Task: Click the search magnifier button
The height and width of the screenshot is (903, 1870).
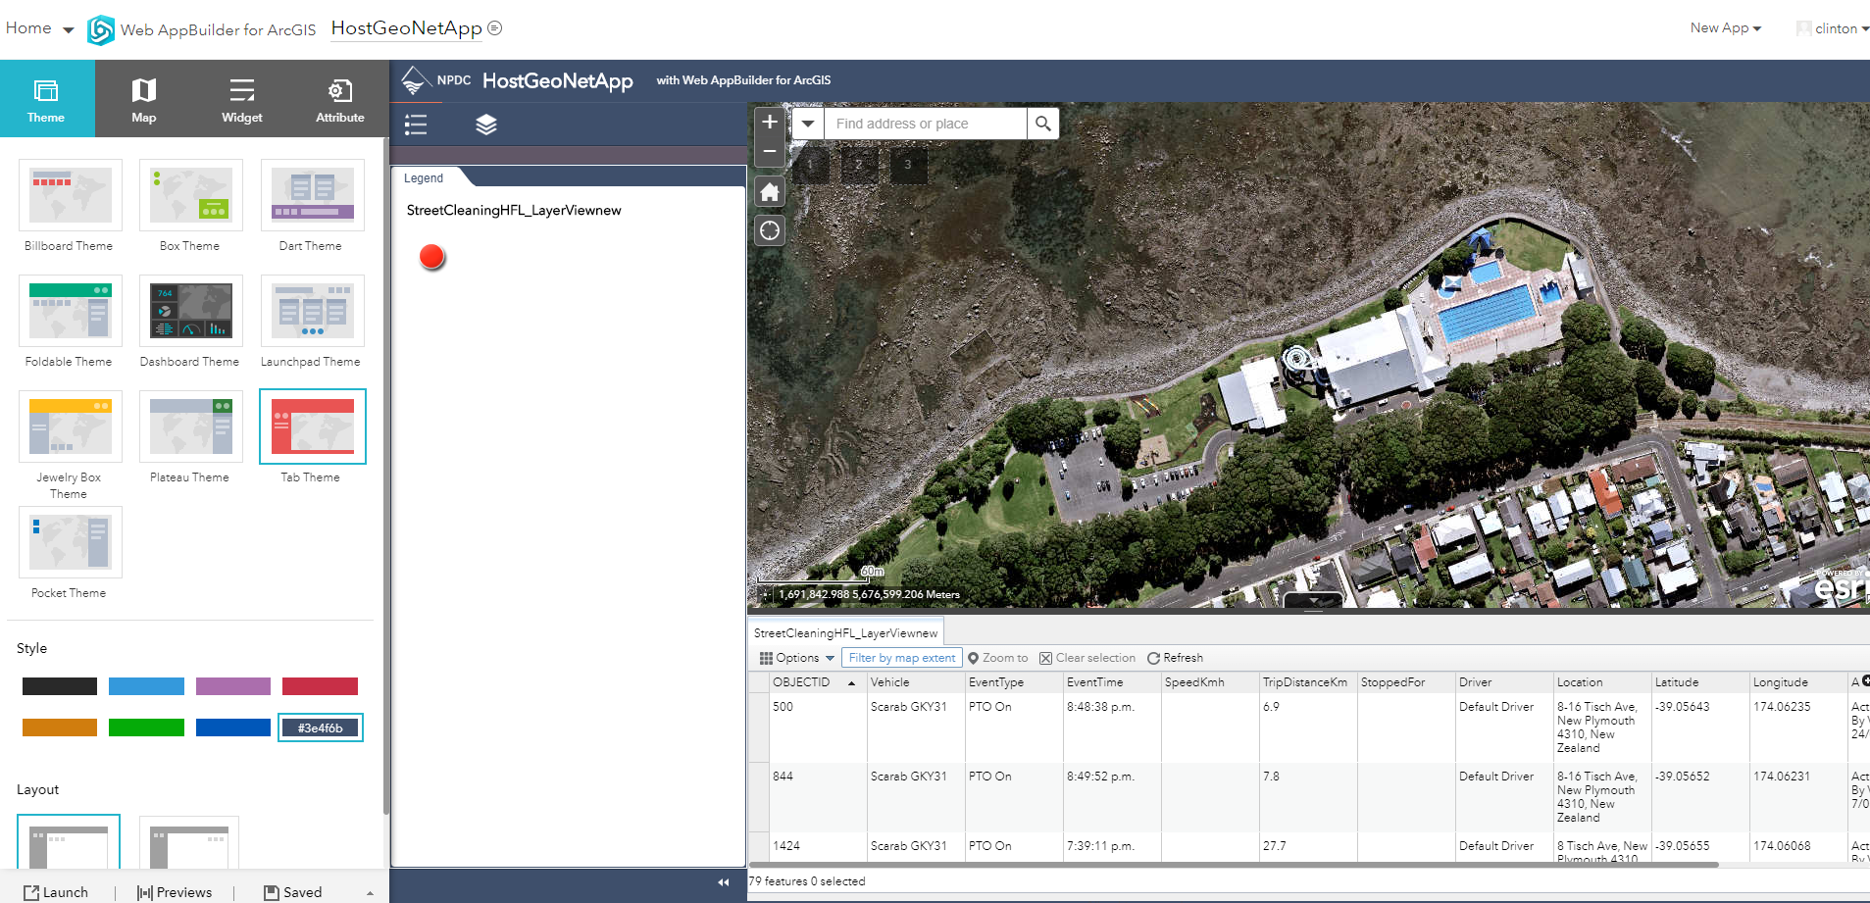Action: 1042,124
